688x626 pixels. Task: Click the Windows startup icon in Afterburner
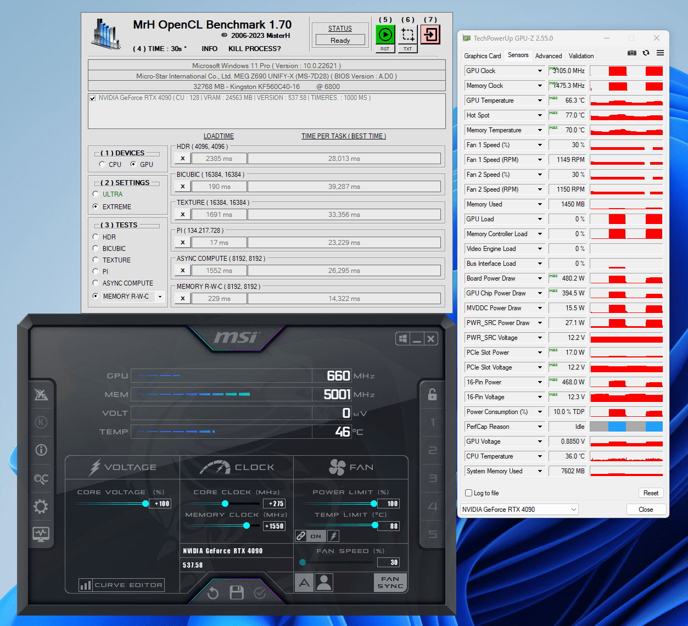tap(403, 339)
